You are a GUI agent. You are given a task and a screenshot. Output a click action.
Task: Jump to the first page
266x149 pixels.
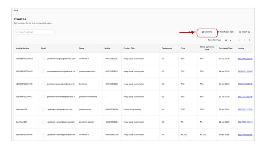tap(239, 40)
